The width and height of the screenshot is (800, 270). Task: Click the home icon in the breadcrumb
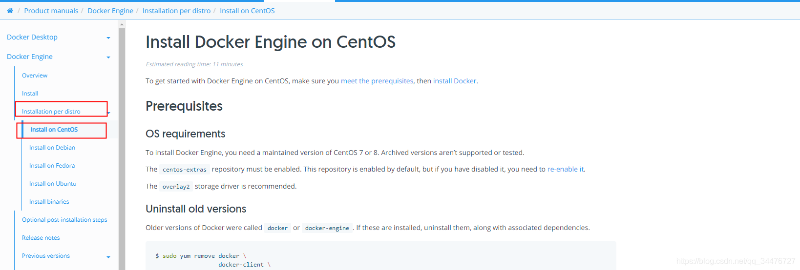[x=10, y=11]
